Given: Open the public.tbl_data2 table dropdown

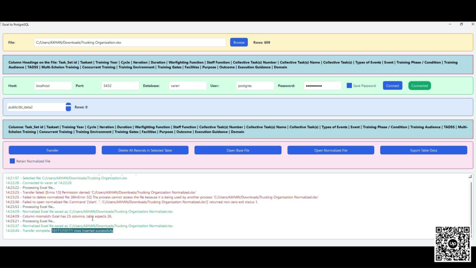Looking at the screenshot, I should 68,107.
